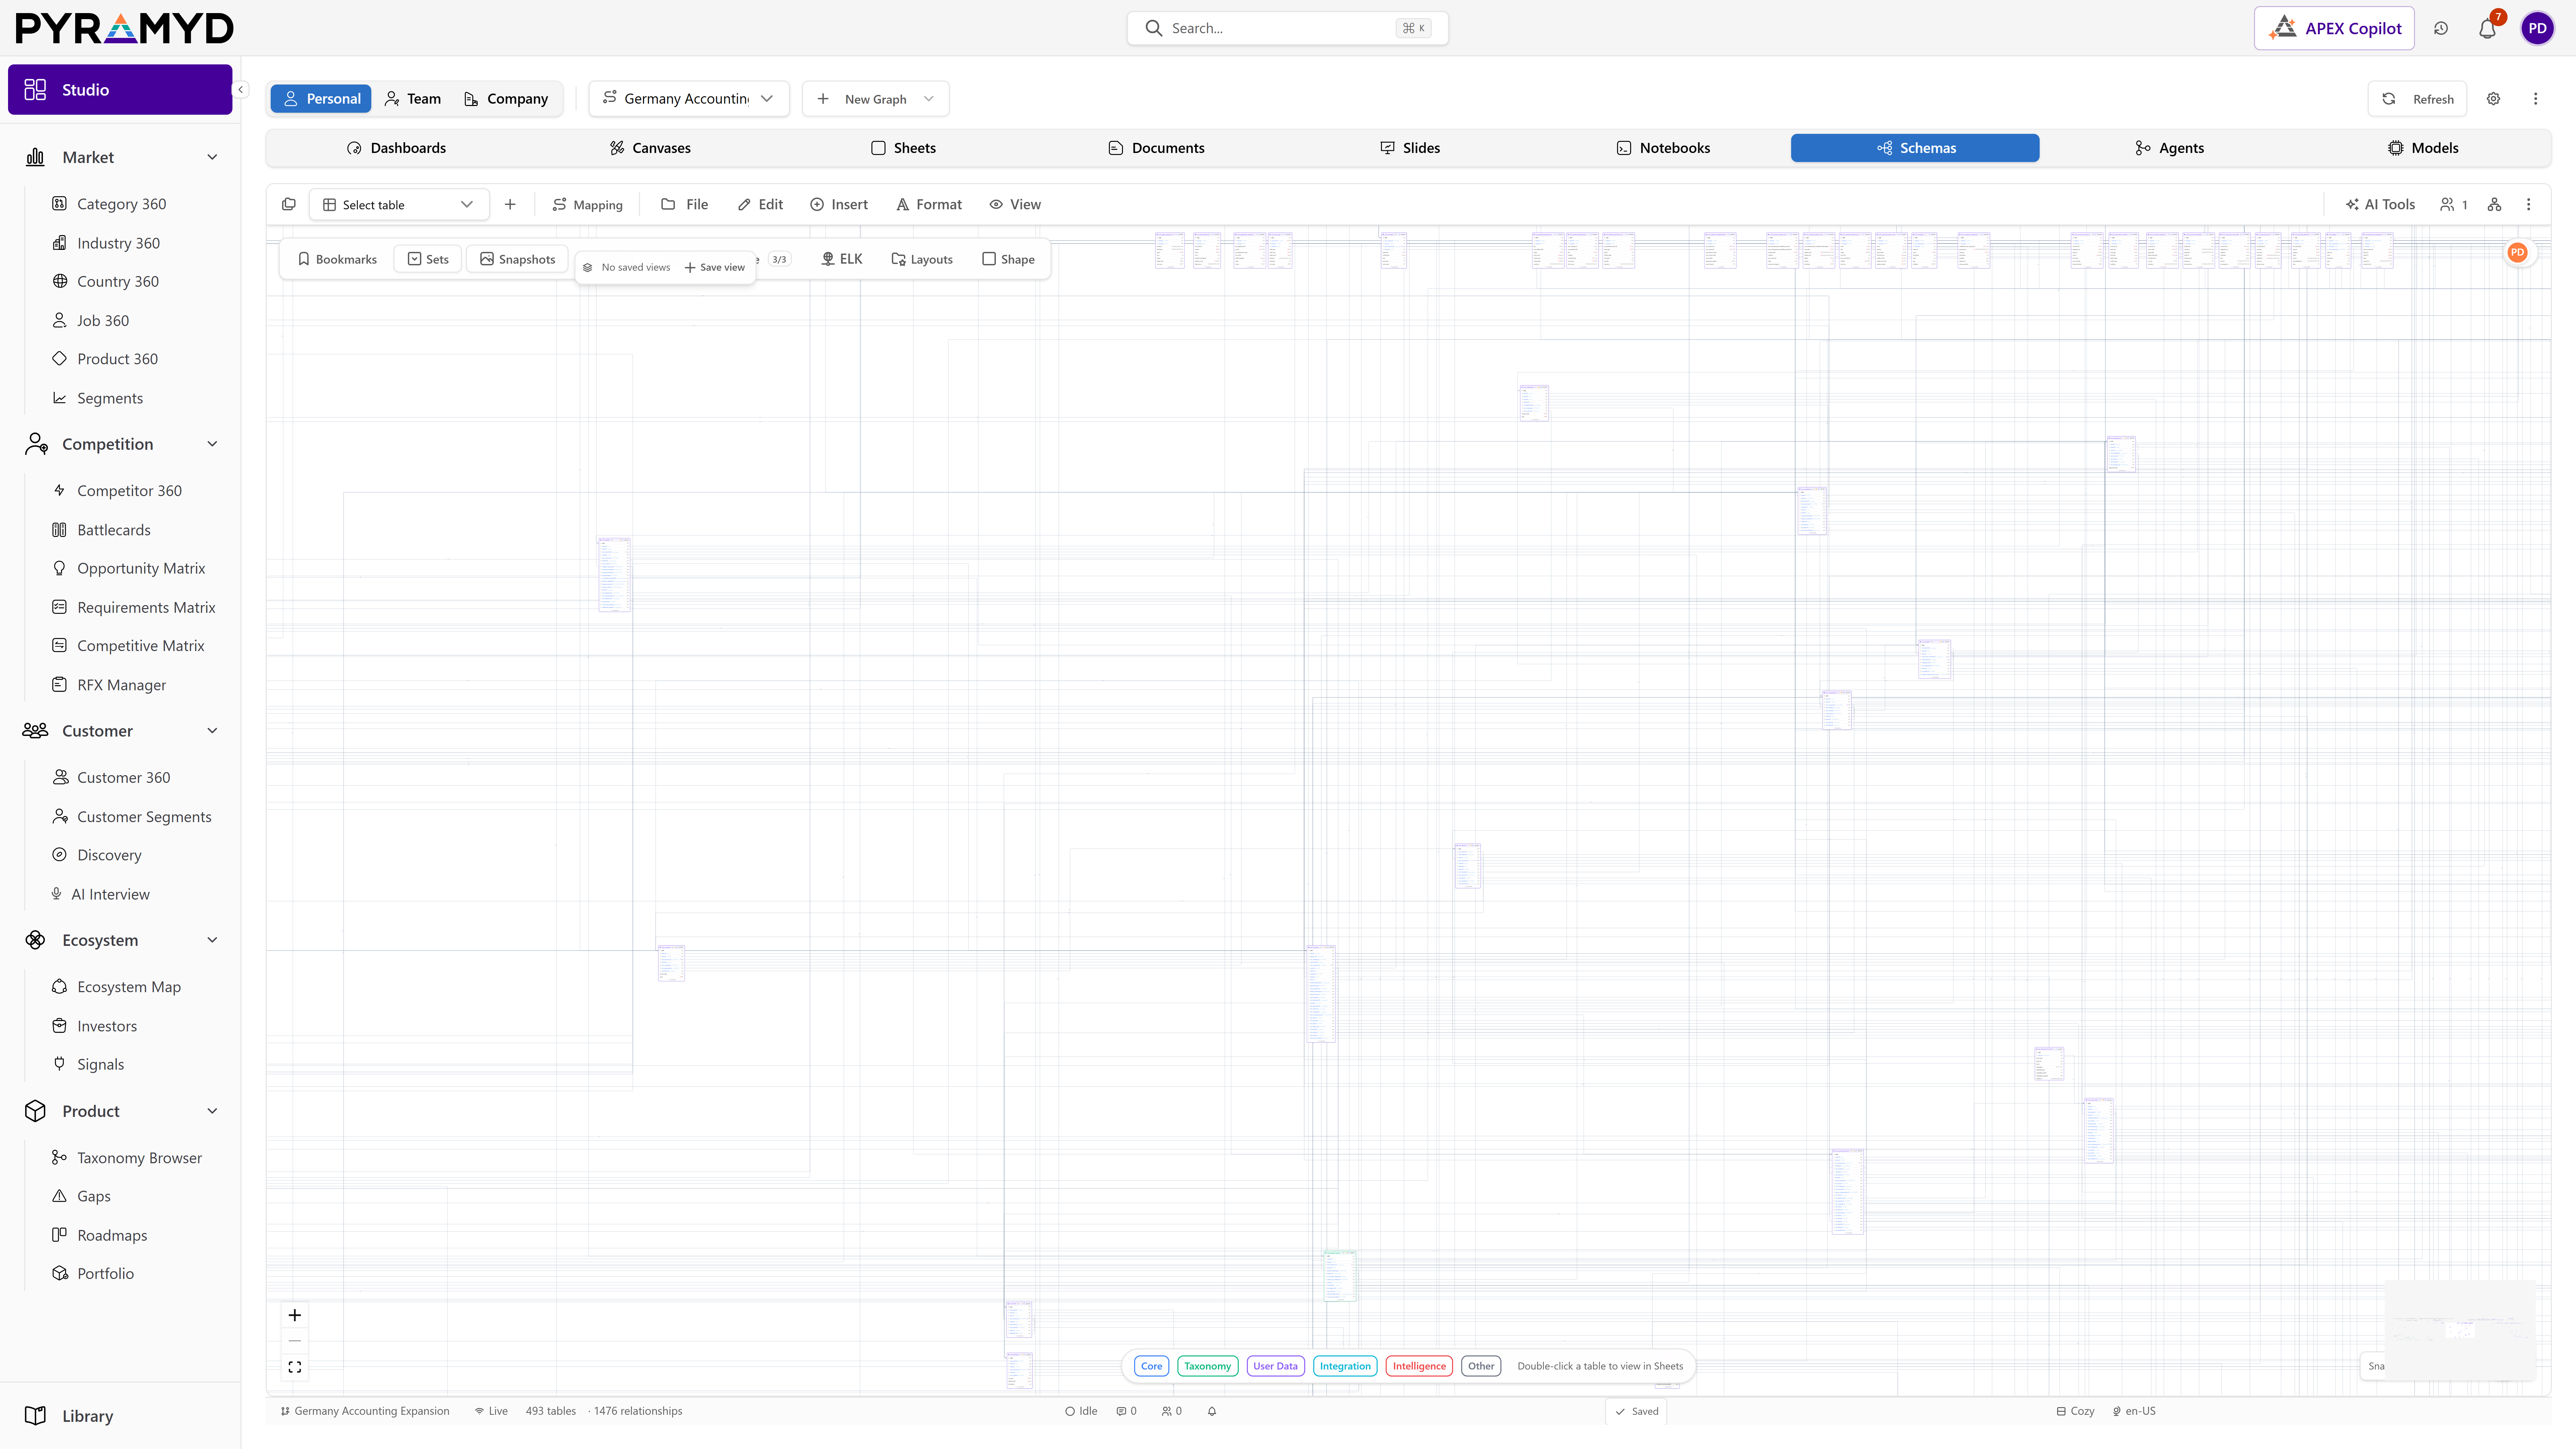Viewport: 2576px width, 1449px height.
Task: Open the Sets dropdown
Action: pyautogui.click(x=428, y=259)
